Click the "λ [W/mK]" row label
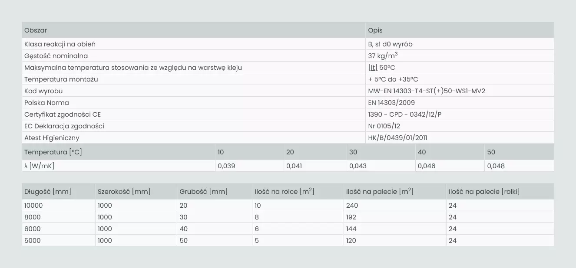The image size is (576, 268). [x=40, y=166]
